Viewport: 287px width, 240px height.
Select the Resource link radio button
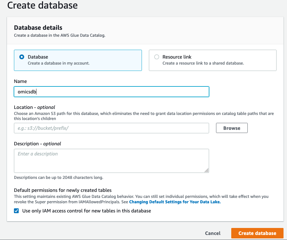(156, 57)
